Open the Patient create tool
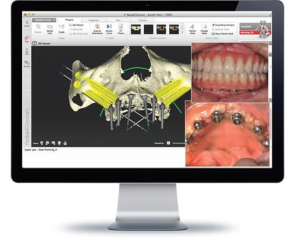Screen dimensions: 295x239 (x=38, y=28)
